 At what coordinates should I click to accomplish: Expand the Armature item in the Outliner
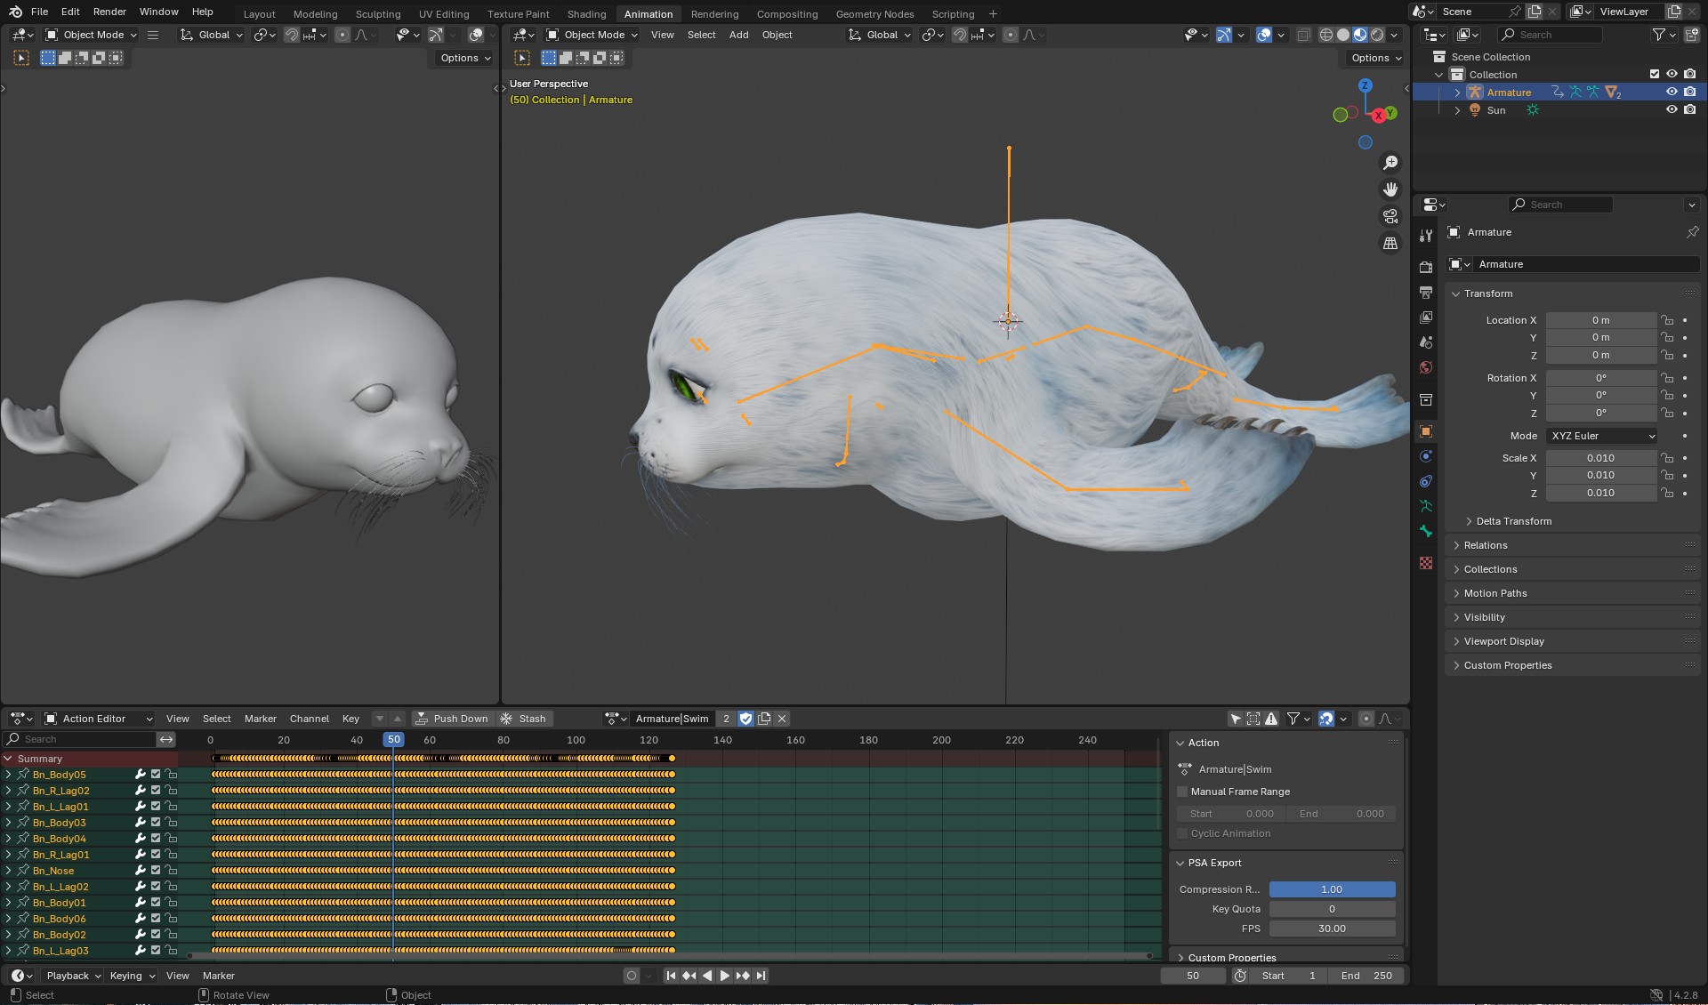[x=1456, y=92]
